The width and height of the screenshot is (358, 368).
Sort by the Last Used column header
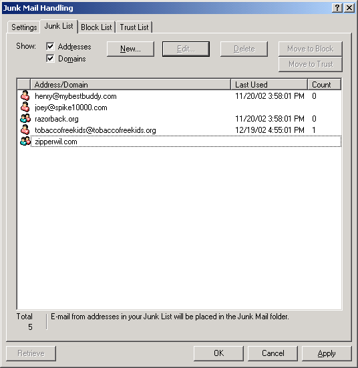269,85
